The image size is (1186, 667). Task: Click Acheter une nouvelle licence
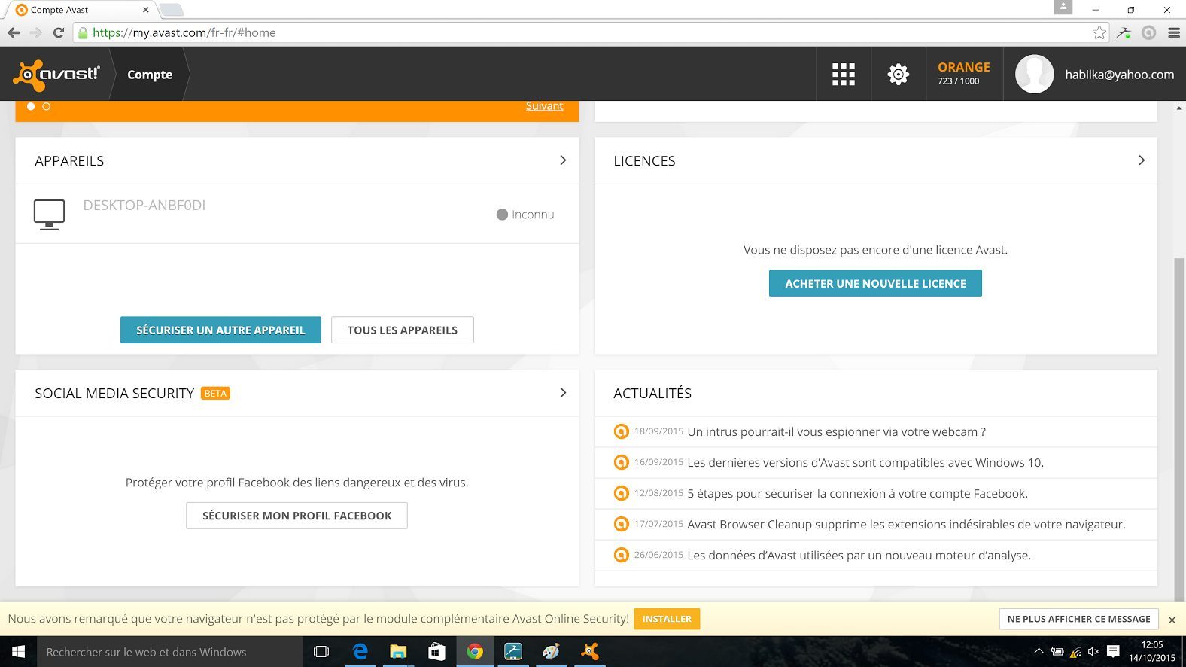tap(875, 283)
